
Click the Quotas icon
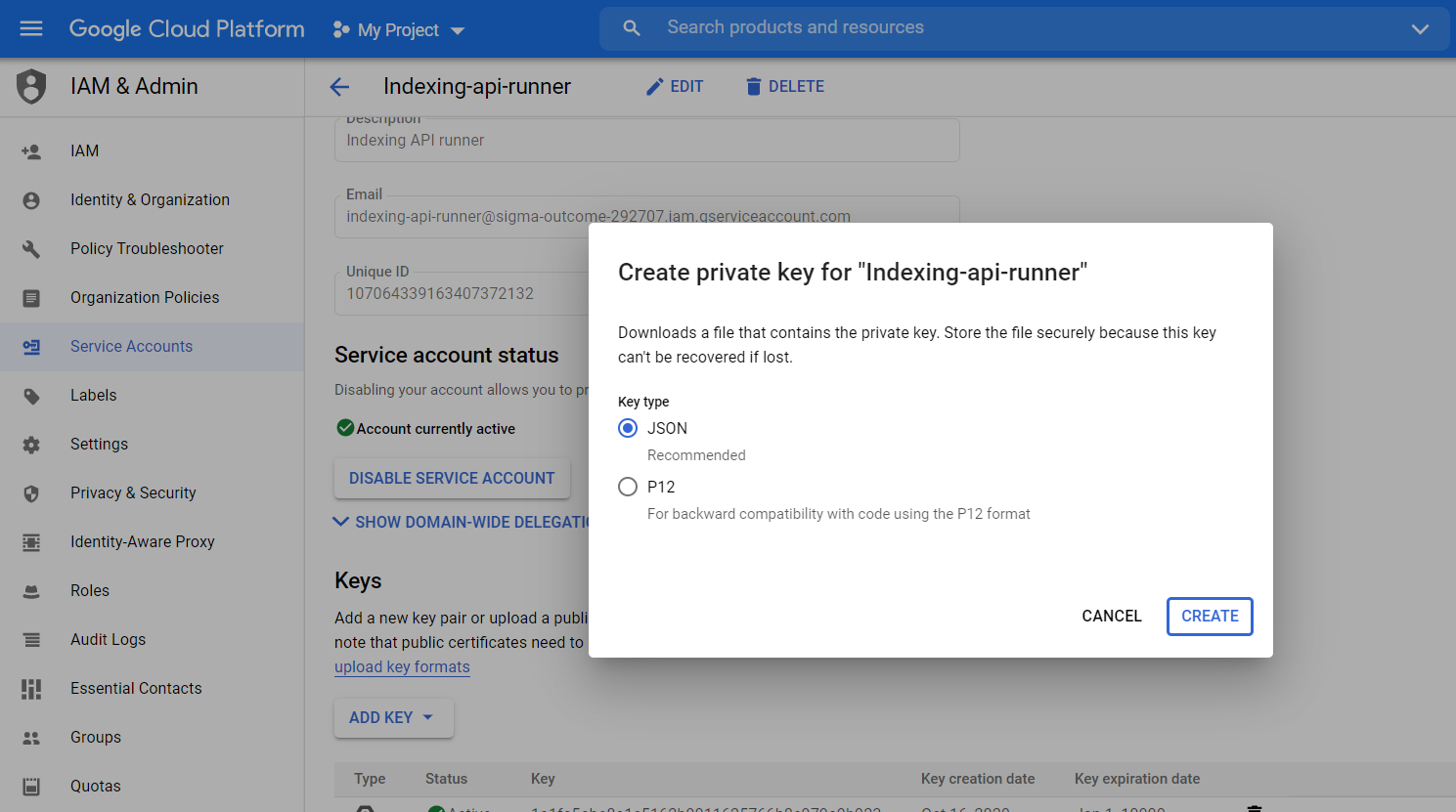pyautogui.click(x=31, y=787)
